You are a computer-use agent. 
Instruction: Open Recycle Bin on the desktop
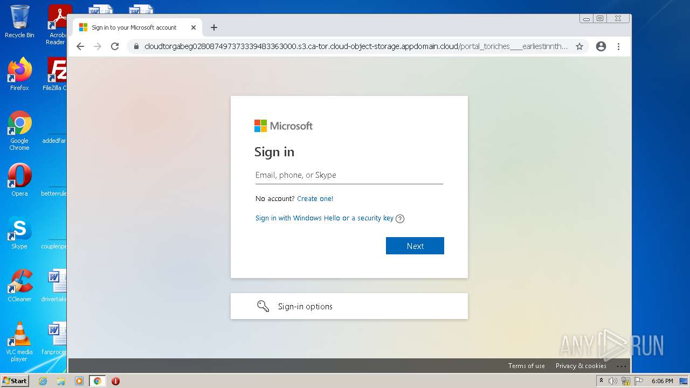(x=19, y=22)
